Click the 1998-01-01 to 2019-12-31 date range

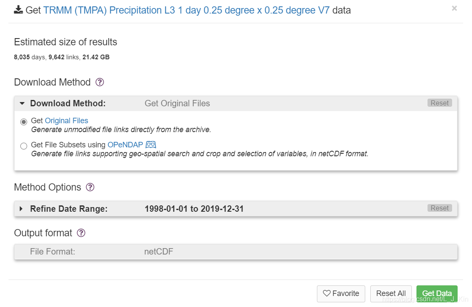point(194,209)
